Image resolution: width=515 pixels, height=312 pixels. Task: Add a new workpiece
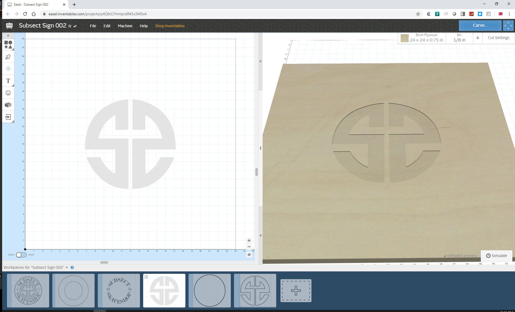[x=296, y=291]
